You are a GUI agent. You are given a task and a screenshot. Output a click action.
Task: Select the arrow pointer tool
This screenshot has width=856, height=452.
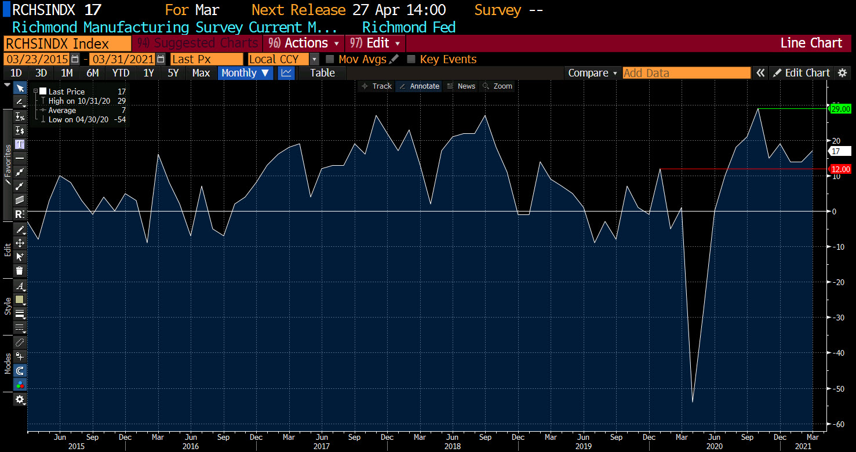tap(20, 88)
